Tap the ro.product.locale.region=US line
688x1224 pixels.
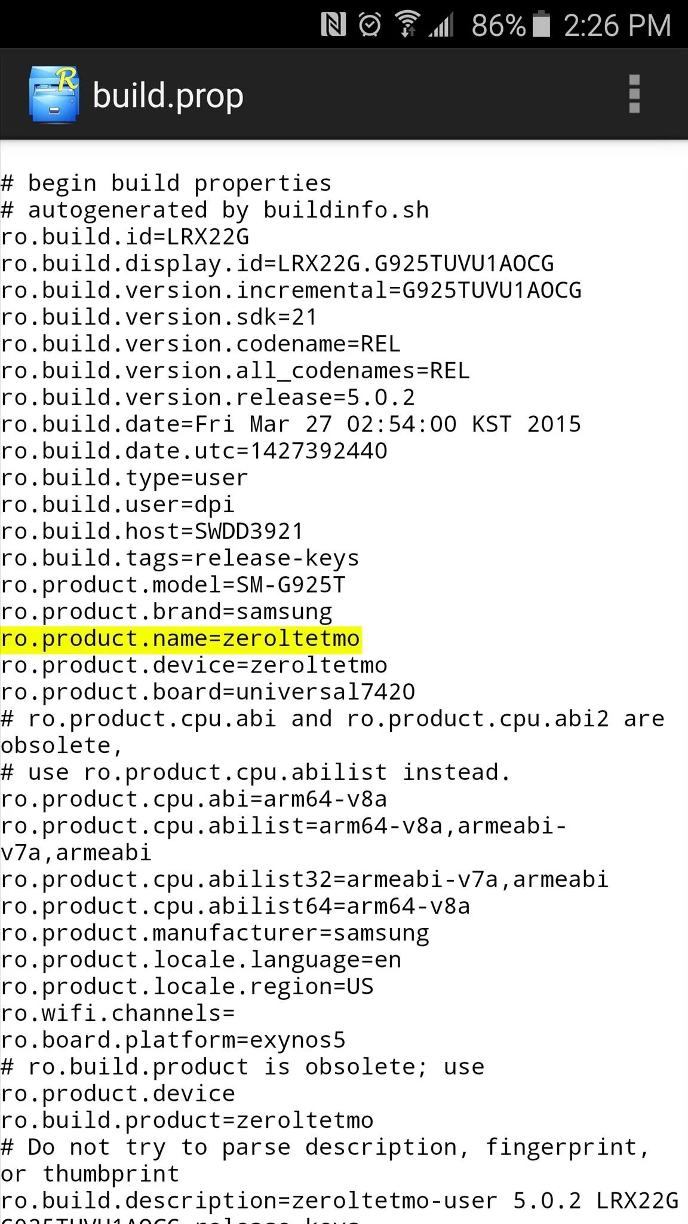click(187, 987)
